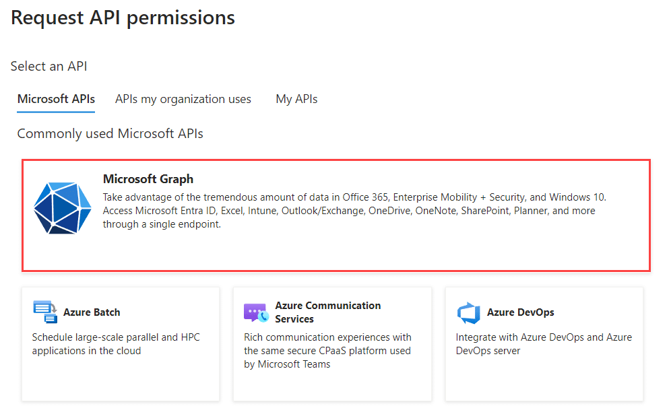
Task: Choose the Azure Communication Services heading
Action: click(x=327, y=312)
